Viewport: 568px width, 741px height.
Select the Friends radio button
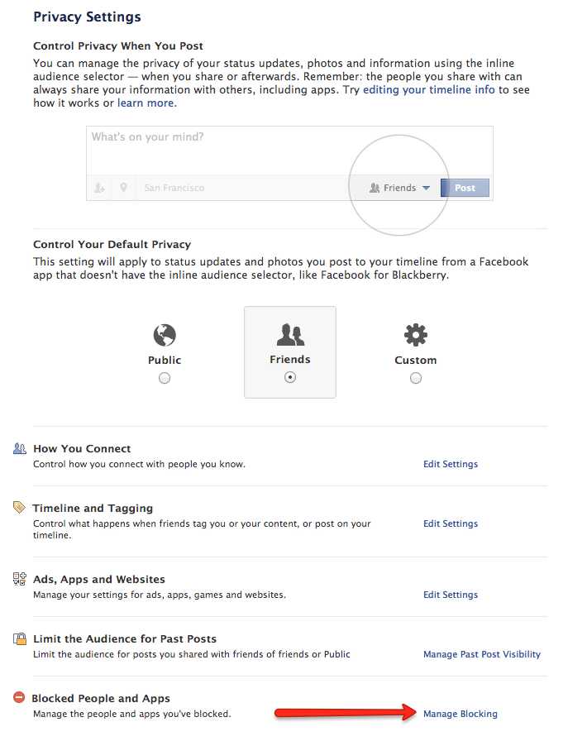click(289, 377)
